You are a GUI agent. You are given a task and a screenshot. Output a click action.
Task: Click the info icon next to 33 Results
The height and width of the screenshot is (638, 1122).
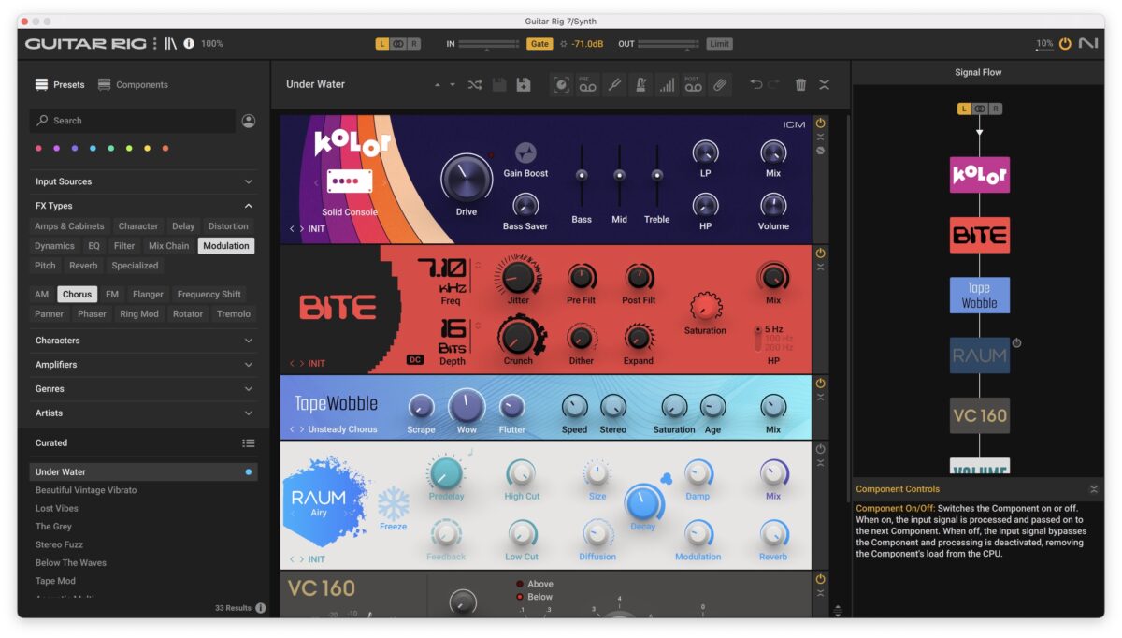click(261, 608)
